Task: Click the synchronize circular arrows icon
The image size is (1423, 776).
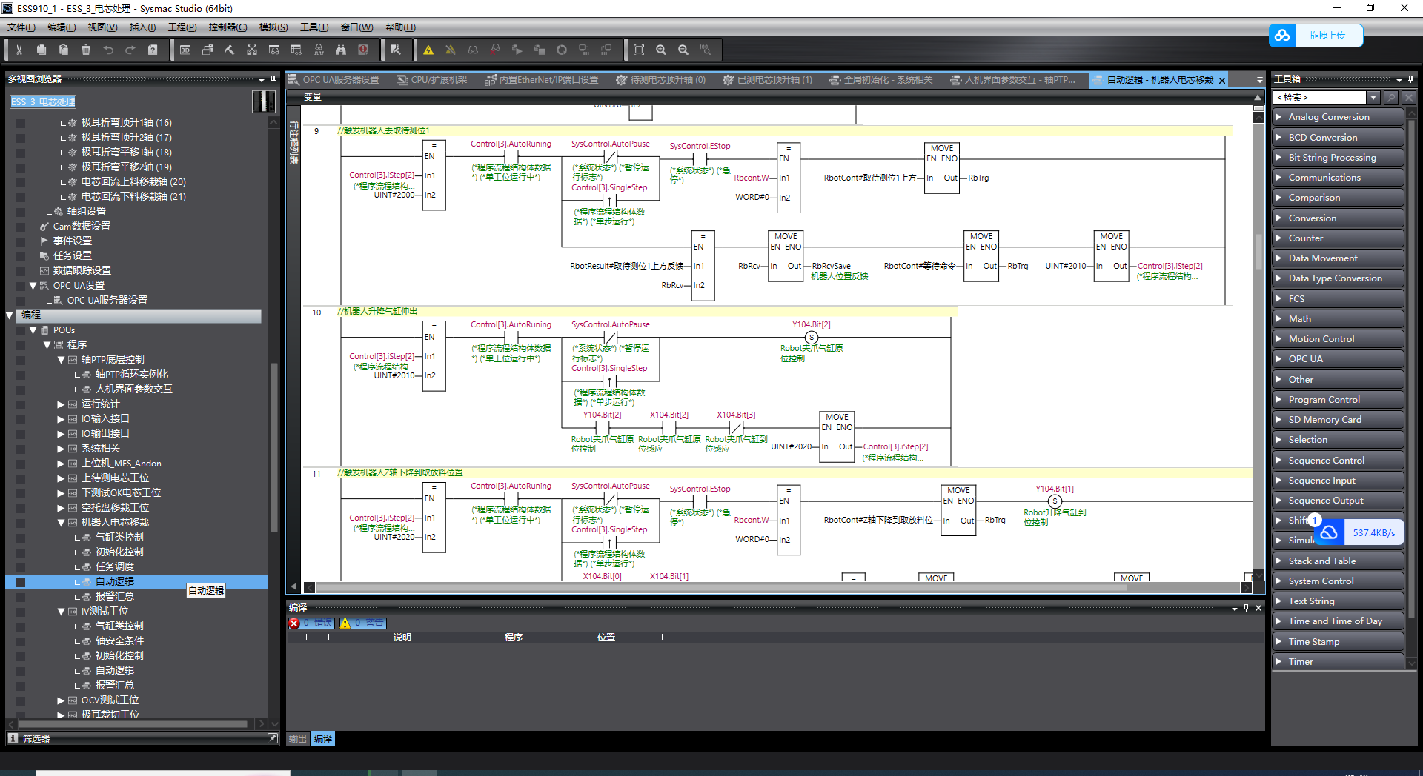Action: 562,50
